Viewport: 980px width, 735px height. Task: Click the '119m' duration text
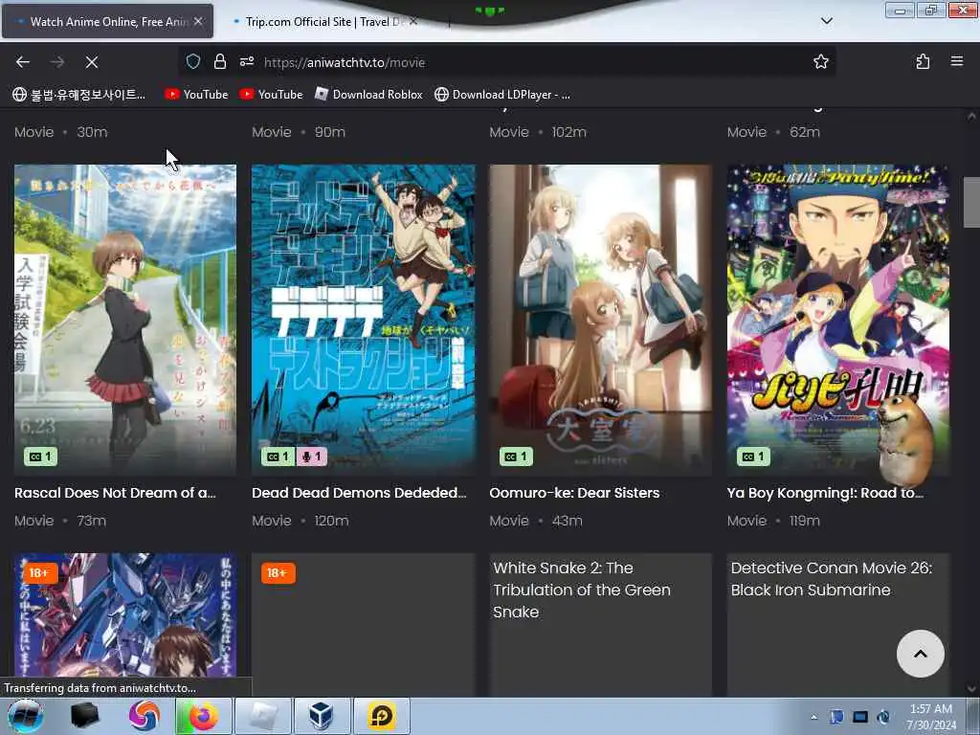pyautogui.click(x=804, y=521)
